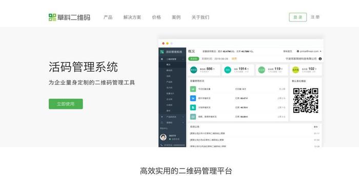Screen dimensions: 359x187
Task: Click the dashboard sidebar logo icon
Action: pos(162,52)
